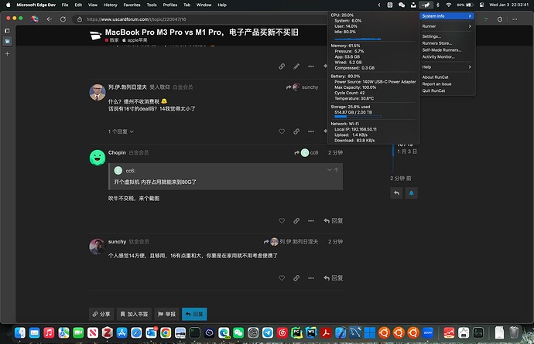Open Google Chrome from the Dock
Screen dimensions: 534x344
pos(166,332)
